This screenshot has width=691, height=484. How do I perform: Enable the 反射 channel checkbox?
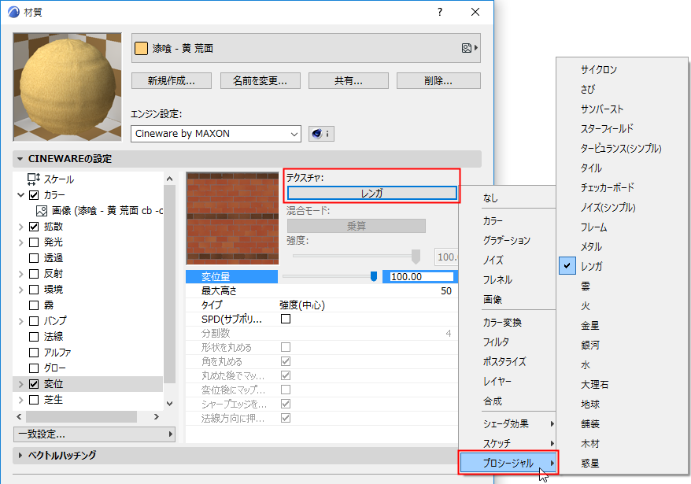[34, 274]
